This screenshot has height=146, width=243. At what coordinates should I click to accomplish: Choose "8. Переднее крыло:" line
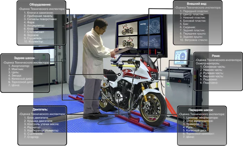coord(193,33)
